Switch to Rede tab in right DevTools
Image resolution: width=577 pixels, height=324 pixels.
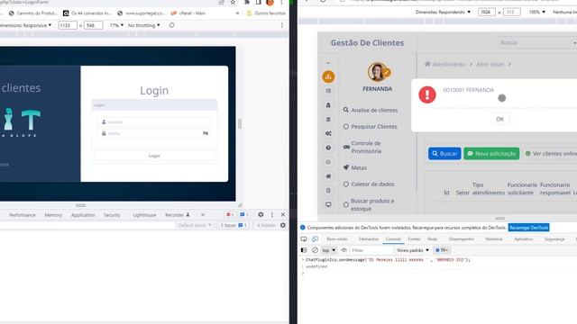[x=432, y=239]
